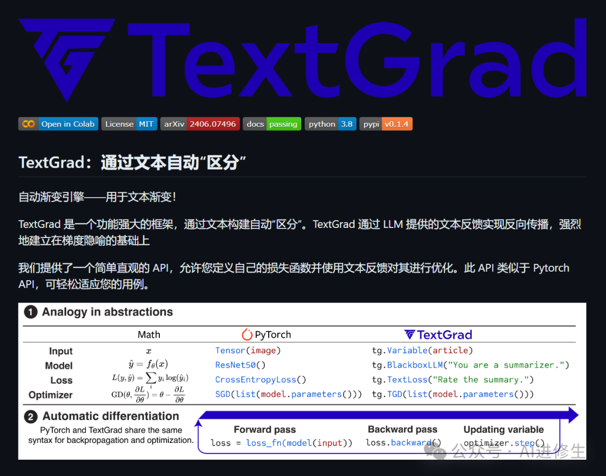The width and height of the screenshot is (606, 476).
Task: Click the text 自动渐变引擎——用于文本渐变!
Action: (x=98, y=197)
